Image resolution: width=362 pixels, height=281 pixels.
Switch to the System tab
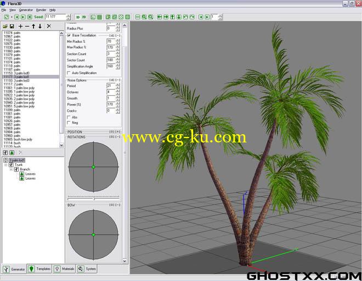[x=87, y=269]
